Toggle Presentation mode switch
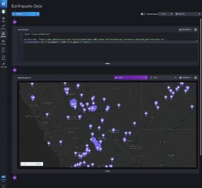Screen dimensions: 202x188 (143, 14)
